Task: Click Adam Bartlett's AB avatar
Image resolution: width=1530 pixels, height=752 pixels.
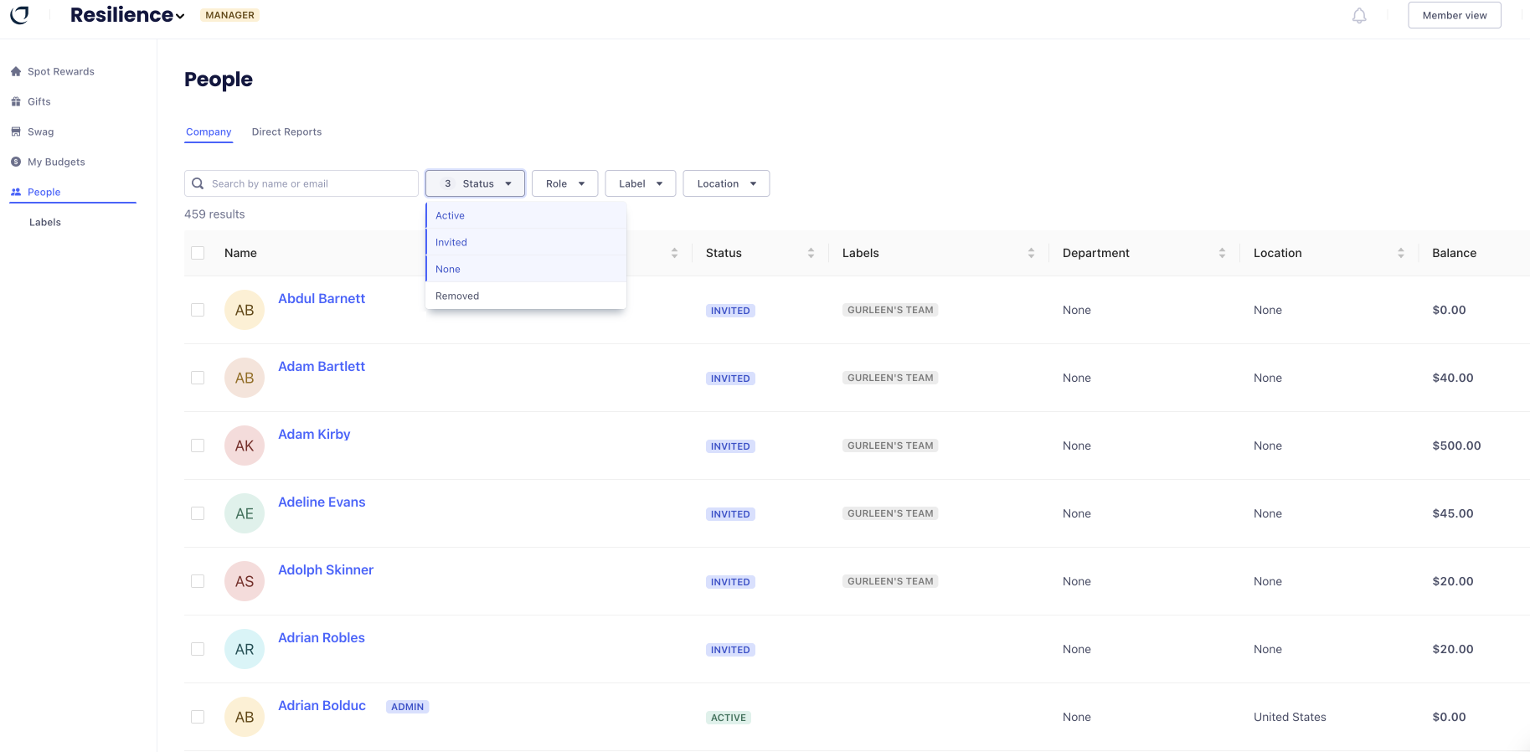Action: tap(245, 378)
